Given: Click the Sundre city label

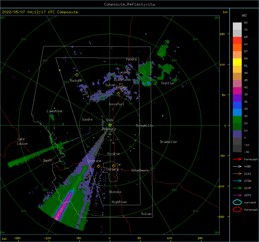Looking at the screenshot, I should pyautogui.click(x=87, y=119).
